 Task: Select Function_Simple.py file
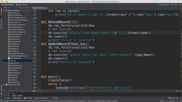tap(16, 54)
